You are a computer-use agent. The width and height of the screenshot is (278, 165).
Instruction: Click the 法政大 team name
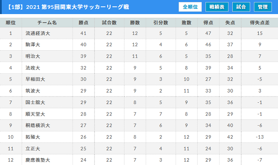click(33, 68)
